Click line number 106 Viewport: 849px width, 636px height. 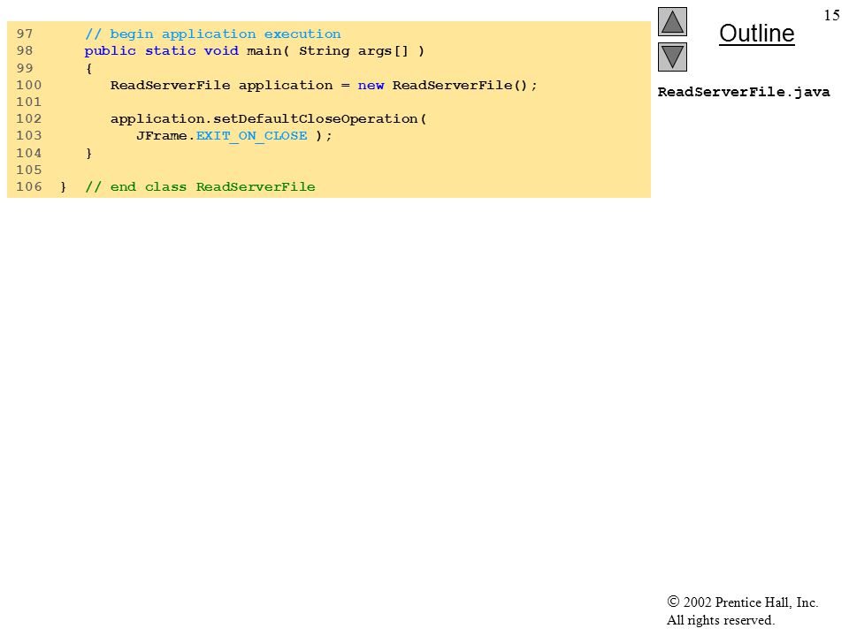point(28,186)
